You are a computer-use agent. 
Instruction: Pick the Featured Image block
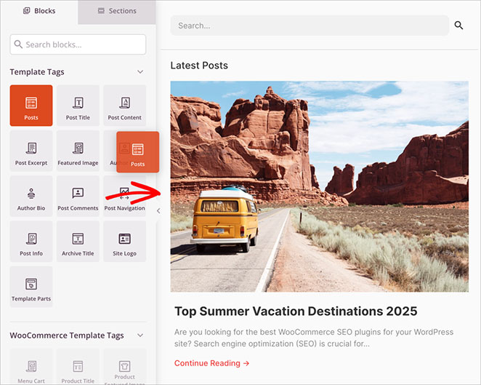(78, 151)
